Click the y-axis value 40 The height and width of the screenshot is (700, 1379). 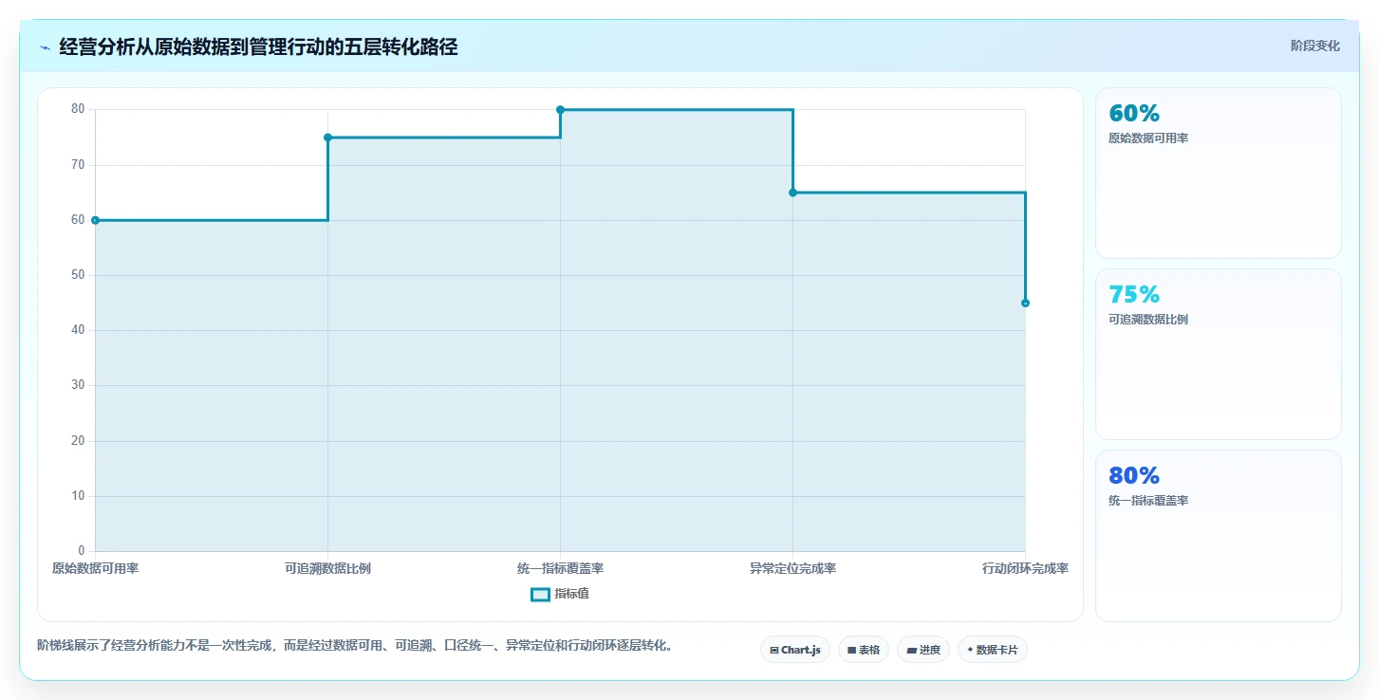pyautogui.click(x=78, y=330)
